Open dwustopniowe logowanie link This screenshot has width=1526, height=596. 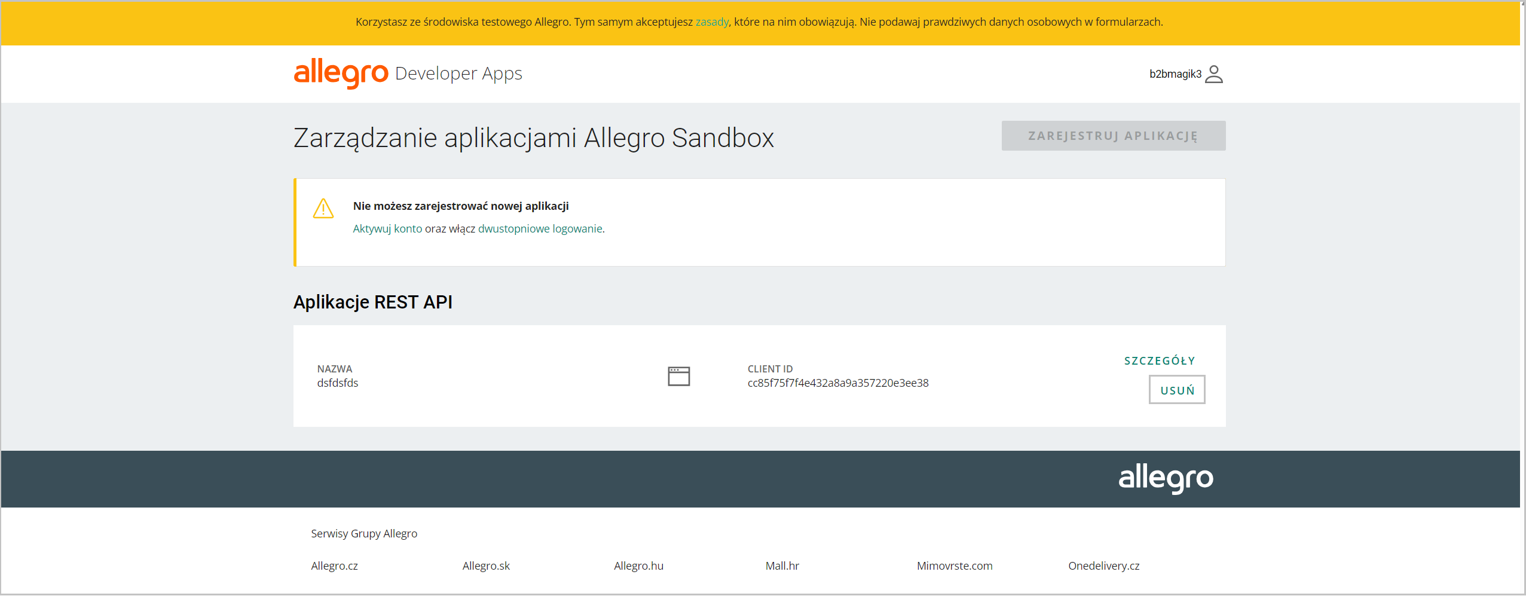[x=540, y=229]
